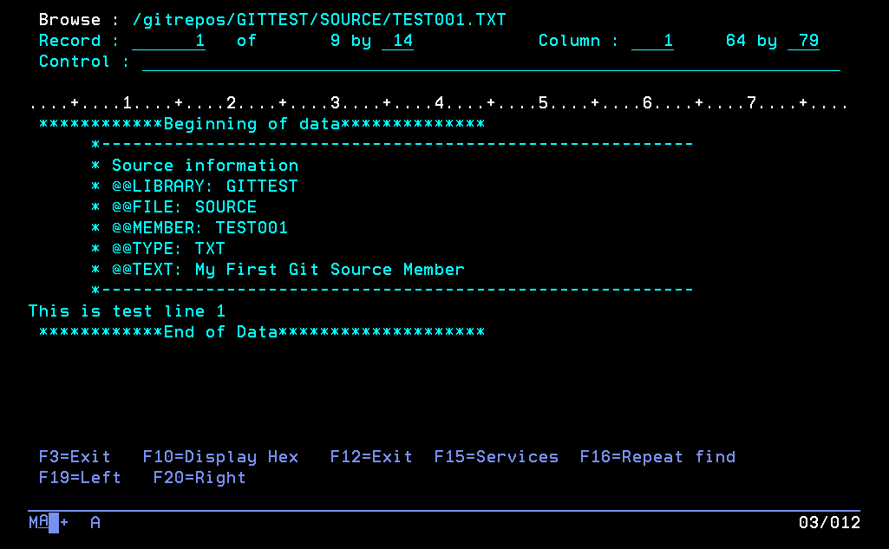Click the Record number input field
The width and height of the screenshot is (889, 549).
[168, 41]
